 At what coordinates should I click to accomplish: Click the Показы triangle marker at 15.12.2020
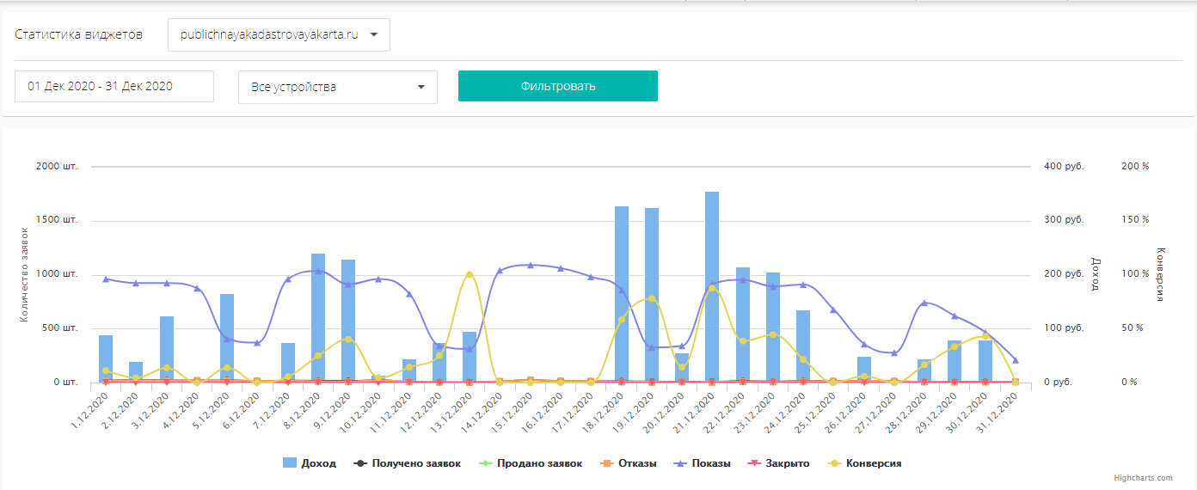tap(530, 265)
